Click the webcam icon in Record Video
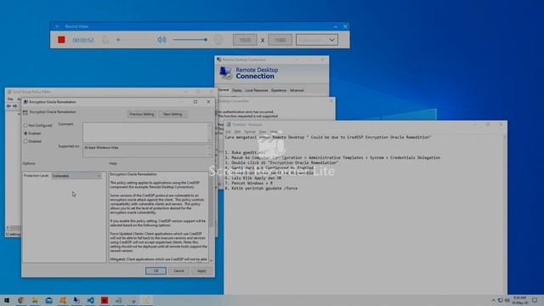 pyautogui.click(x=218, y=40)
